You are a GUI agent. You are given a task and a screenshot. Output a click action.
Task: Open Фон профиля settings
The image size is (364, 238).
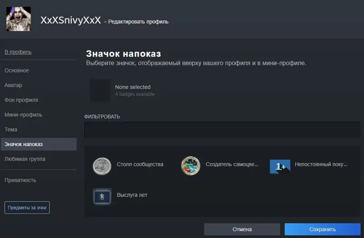[21, 100]
